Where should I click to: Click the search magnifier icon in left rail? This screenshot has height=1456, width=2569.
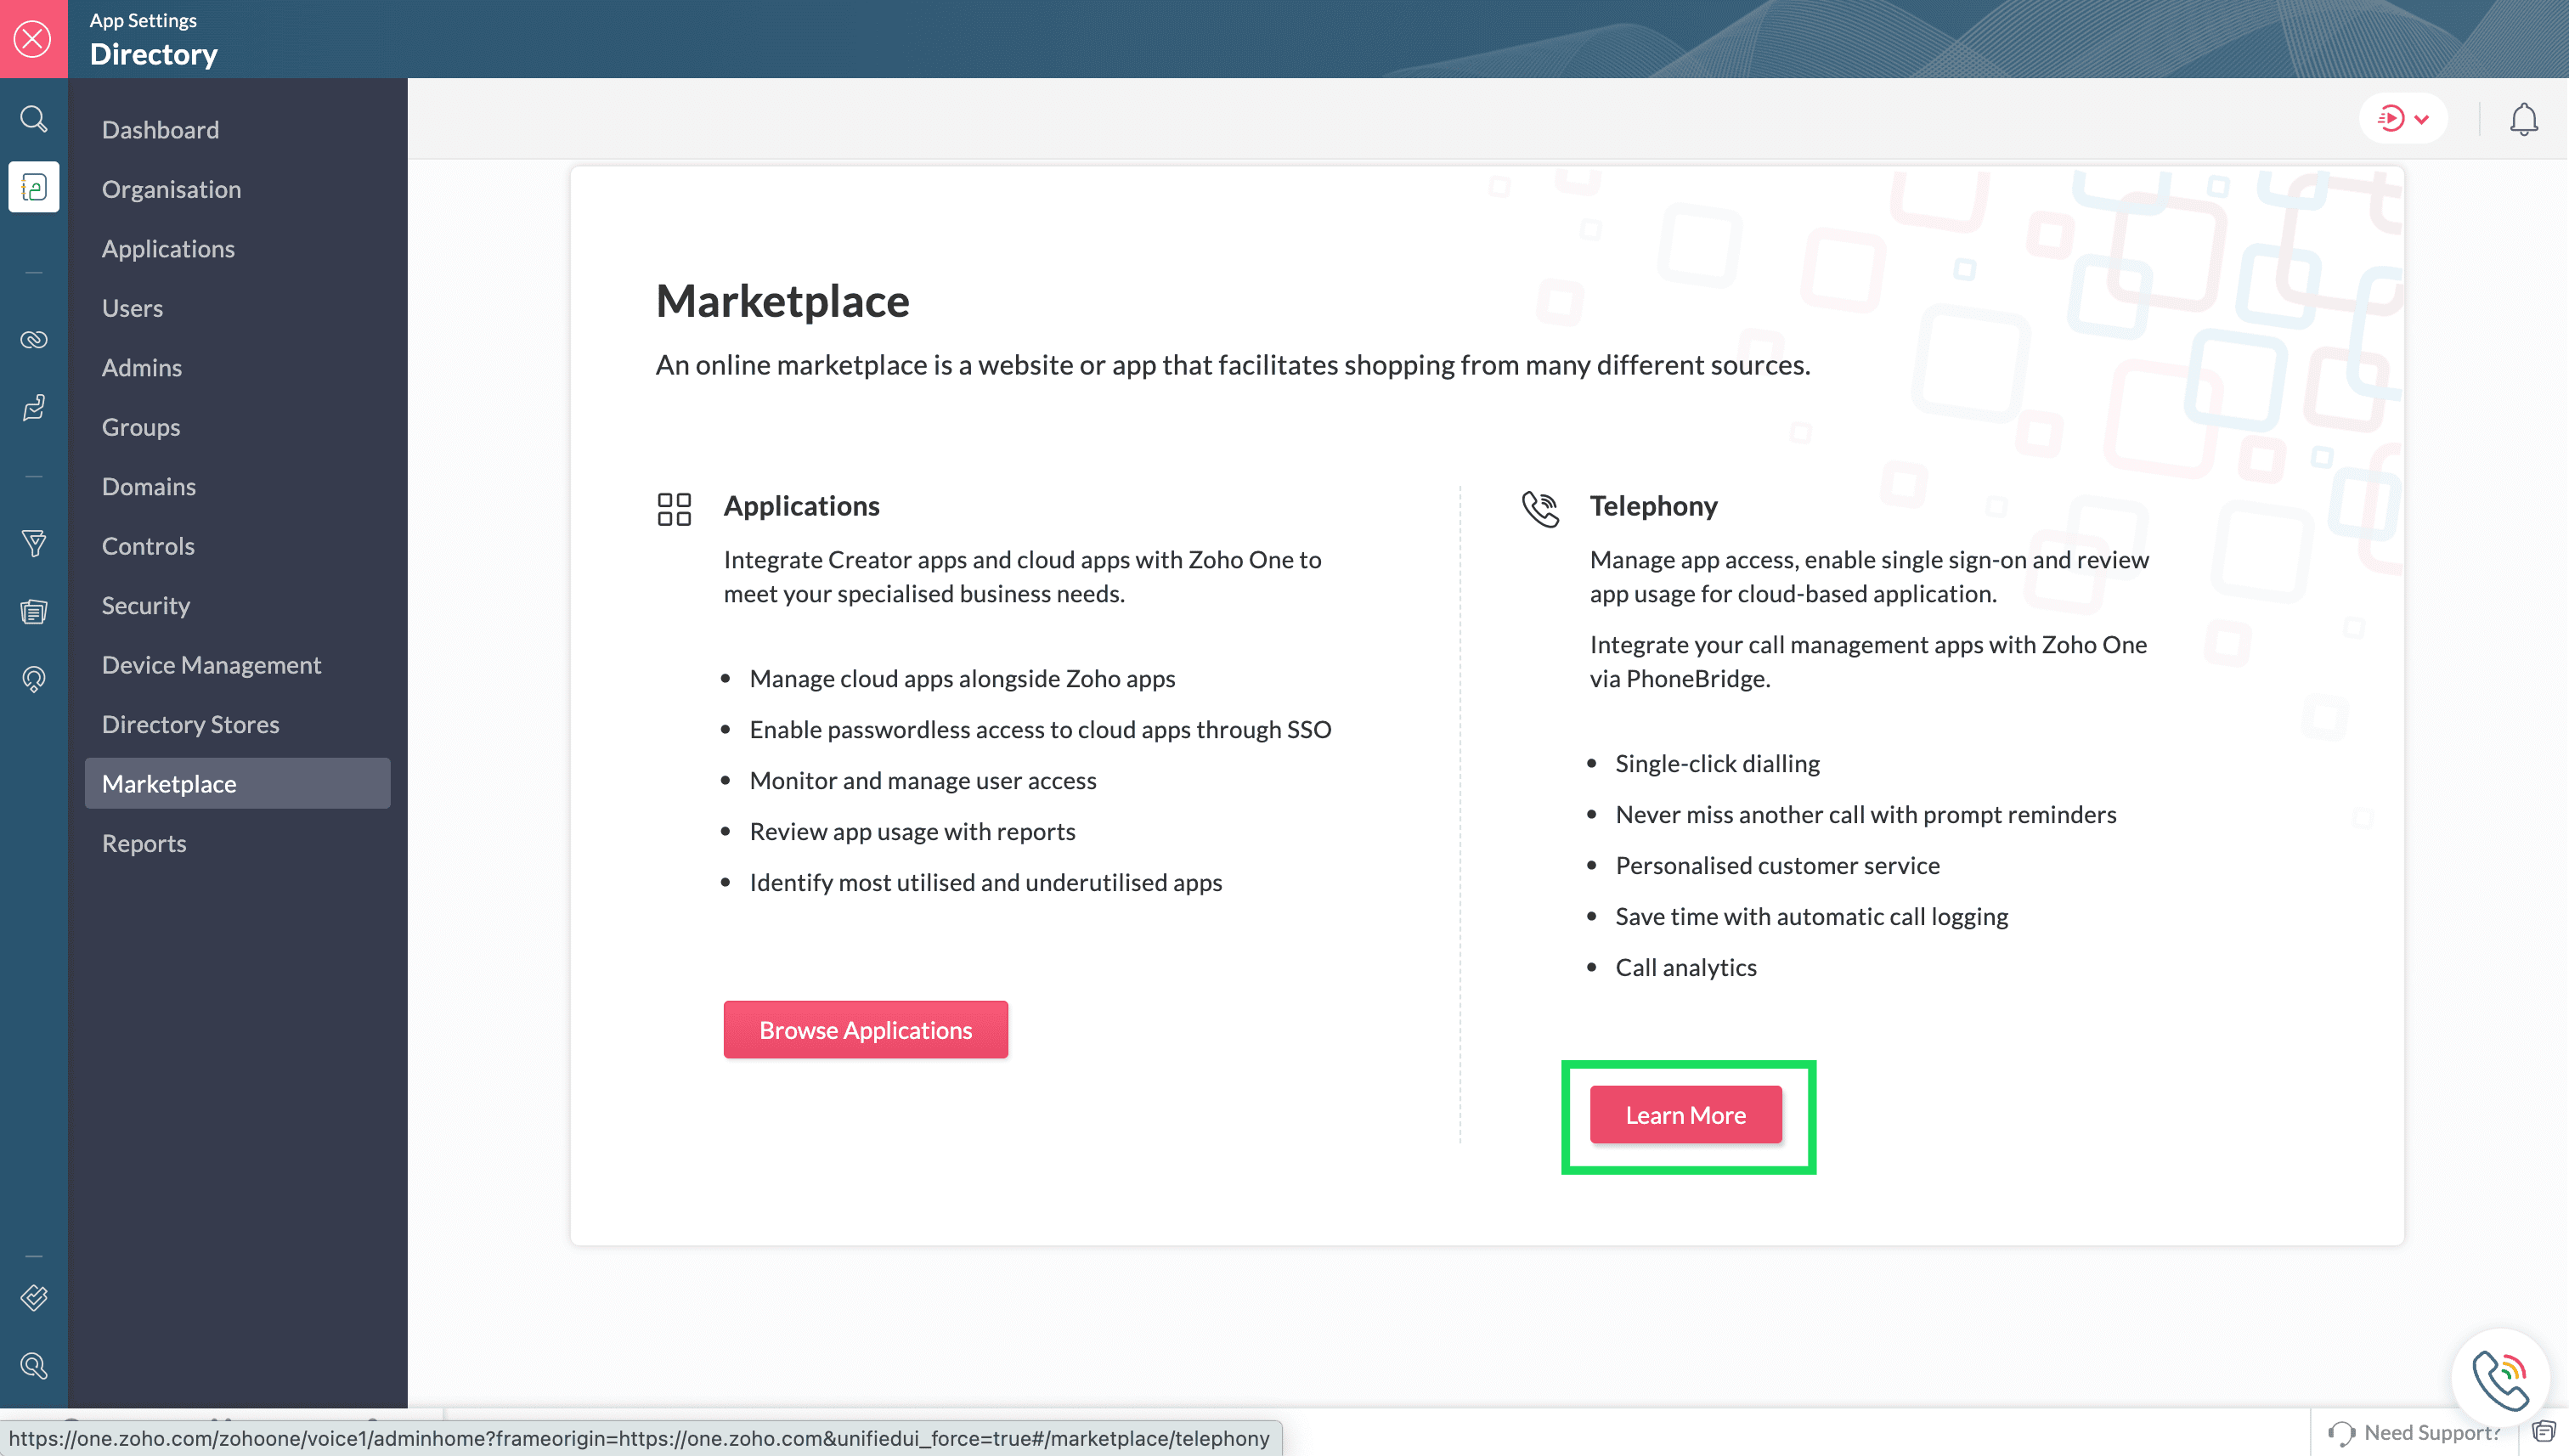[x=33, y=119]
